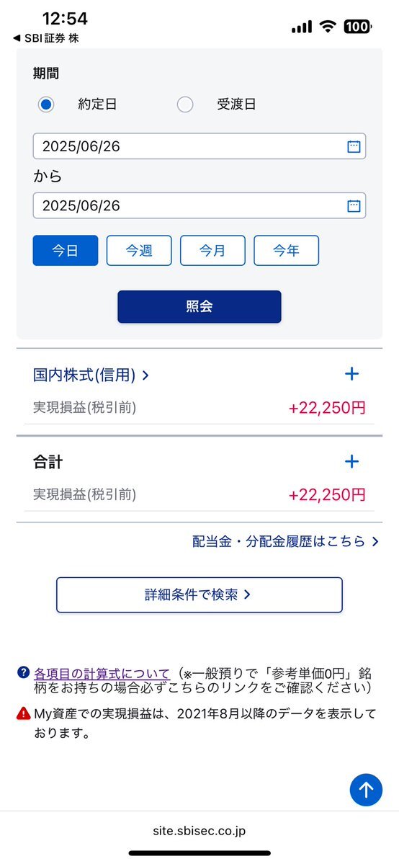The image size is (399, 864).
Task: Open 各項目の計算式について link
Action: pos(102,673)
